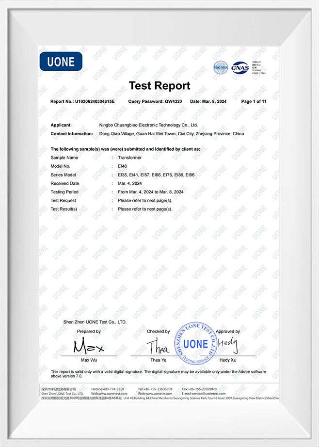Click Thea's handwritten signature
This screenshot has width=319, height=447.
coord(158,346)
